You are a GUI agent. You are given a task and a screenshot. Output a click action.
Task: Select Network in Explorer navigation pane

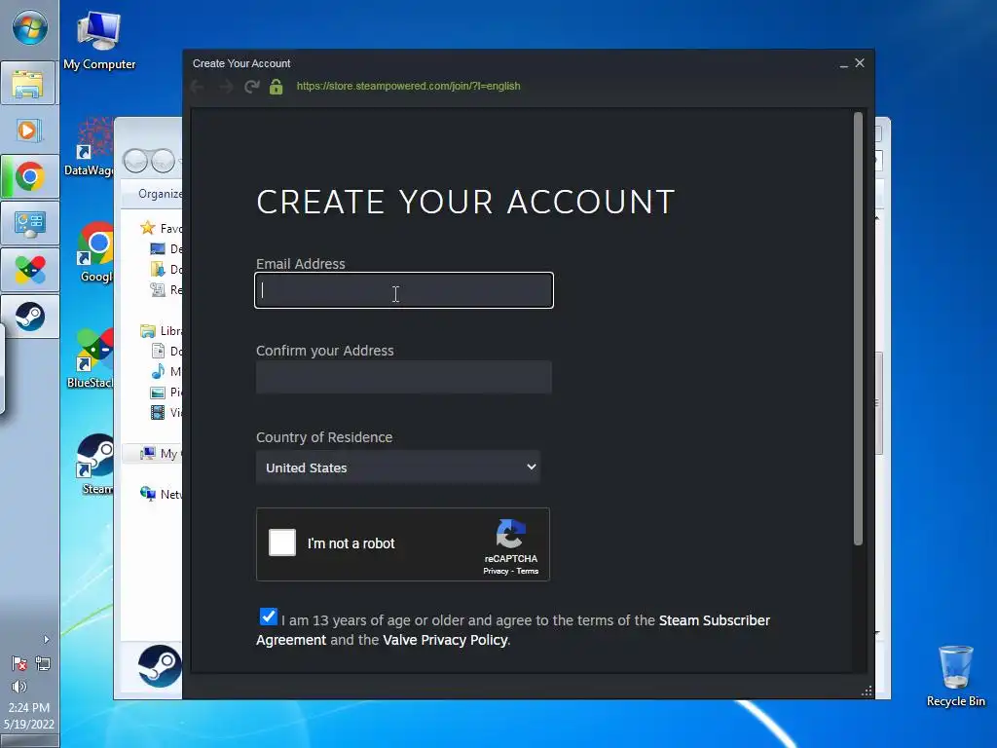(162, 494)
